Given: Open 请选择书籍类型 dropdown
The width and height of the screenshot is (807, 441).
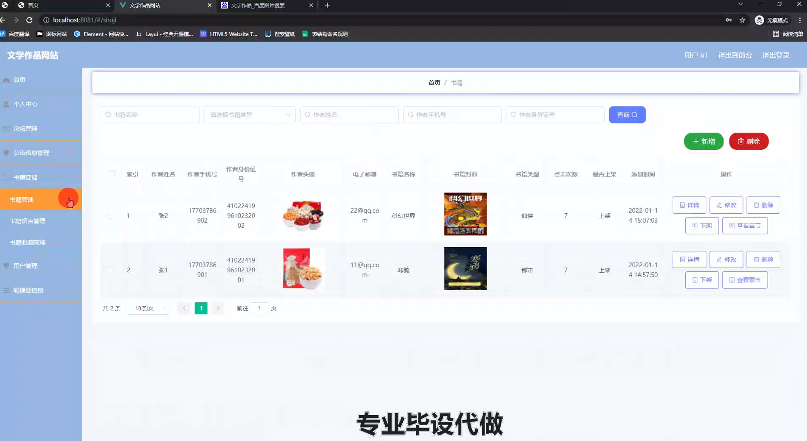Looking at the screenshot, I should (x=249, y=115).
